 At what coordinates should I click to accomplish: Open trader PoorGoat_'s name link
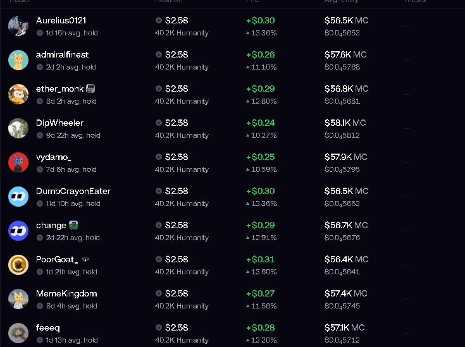coord(57,260)
